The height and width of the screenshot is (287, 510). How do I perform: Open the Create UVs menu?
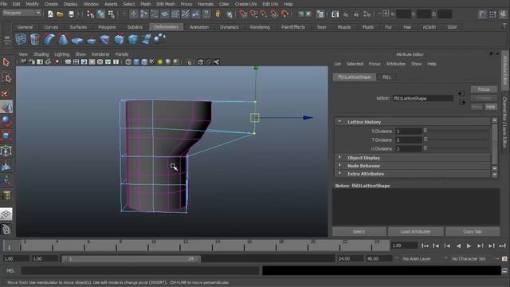(245, 4)
